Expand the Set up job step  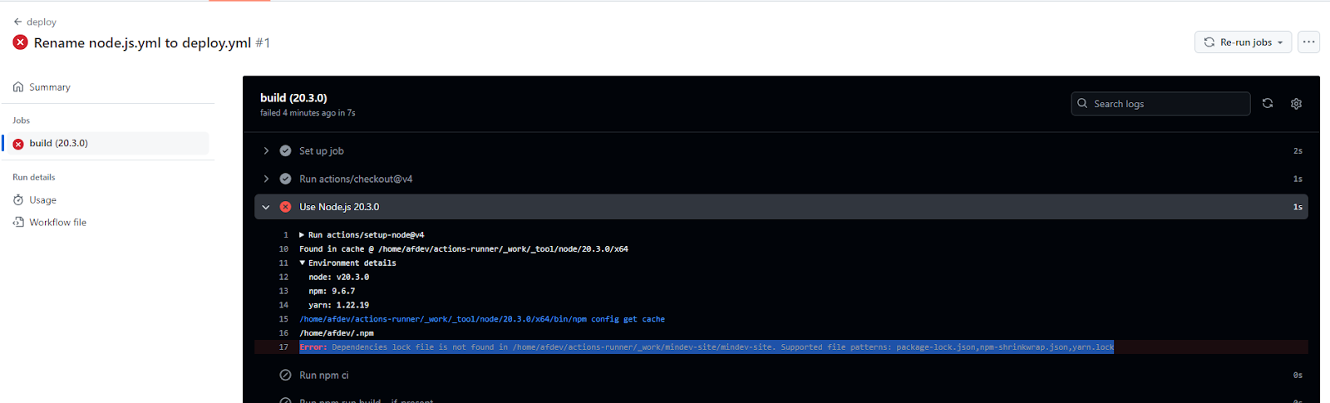coord(266,151)
